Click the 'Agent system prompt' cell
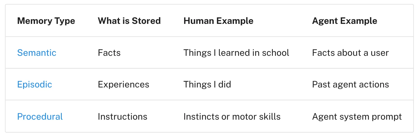This screenshot has width=418, height=136. (x=357, y=117)
